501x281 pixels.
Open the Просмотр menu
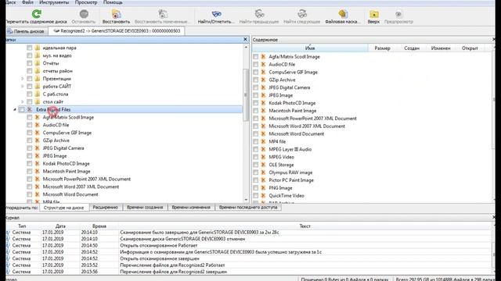coord(86,2)
